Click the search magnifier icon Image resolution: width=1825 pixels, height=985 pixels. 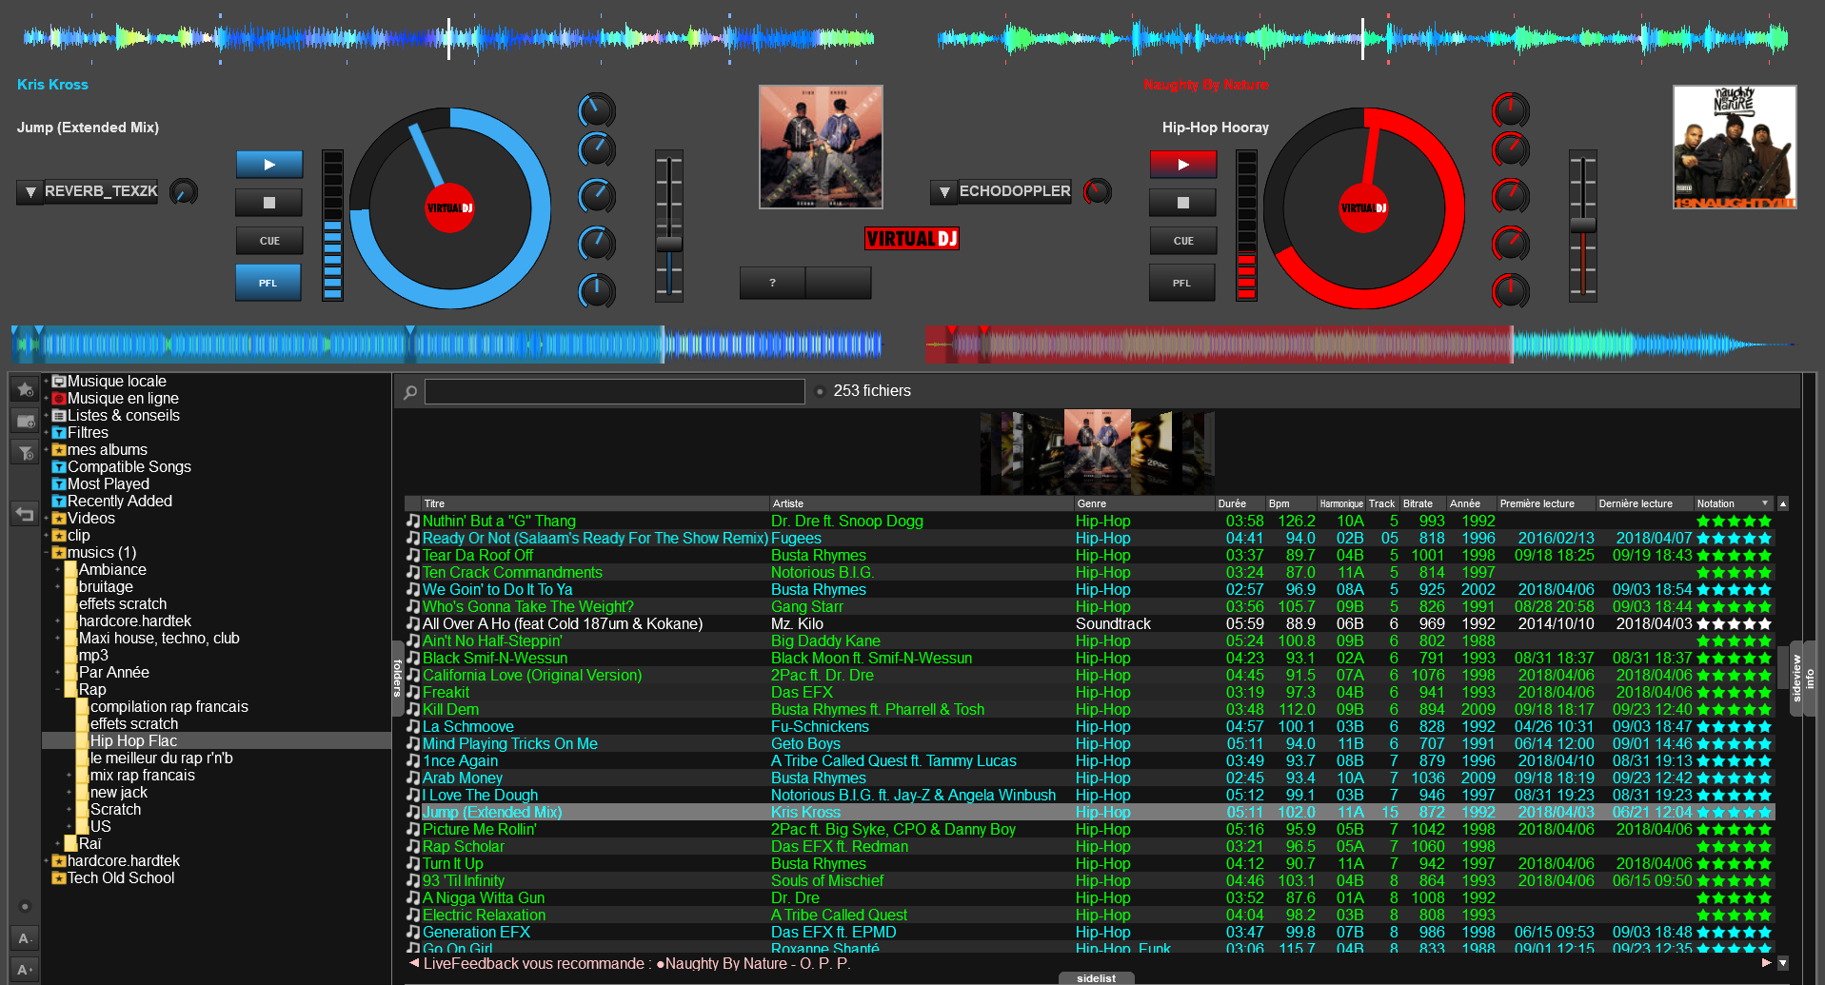pos(410,392)
